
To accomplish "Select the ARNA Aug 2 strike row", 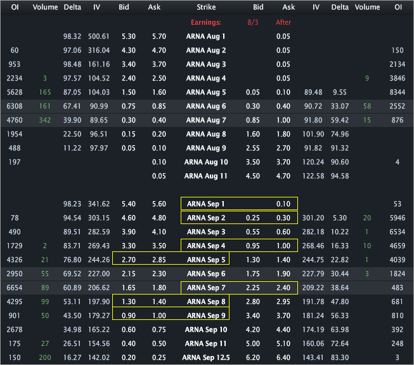I will [207, 50].
